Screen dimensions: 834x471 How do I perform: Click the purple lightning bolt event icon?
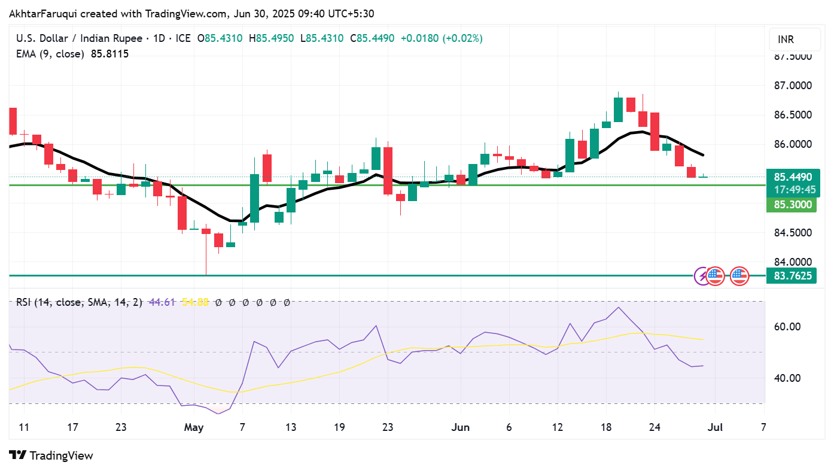[x=701, y=276]
